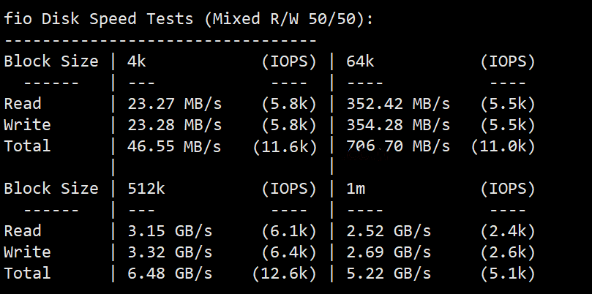Select the 3.32 GB/s write speed
This screenshot has height=294, width=592.
[x=170, y=252]
